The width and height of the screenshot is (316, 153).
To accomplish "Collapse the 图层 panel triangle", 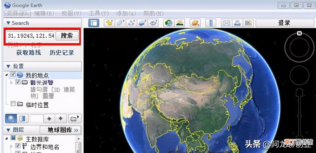I will (8, 130).
